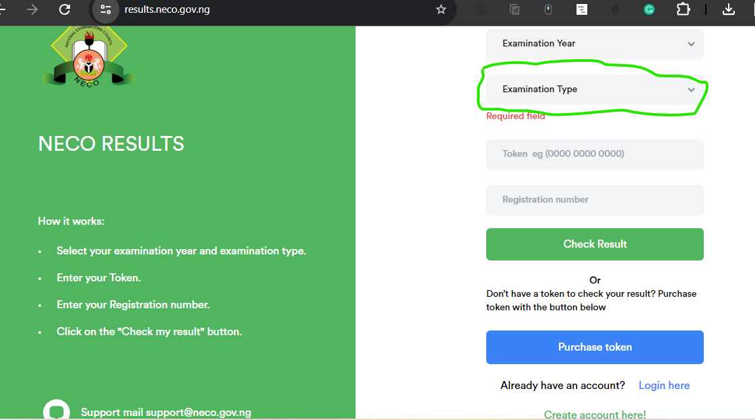Click the white square right-click extension icon
Image resolution: width=755 pixels, height=420 pixels.
pos(582,9)
